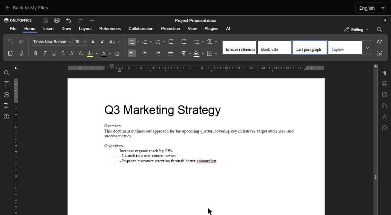Image resolution: width=391 pixels, height=215 pixels.
Task: Open the Editing mode dropdown
Action: coord(356,29)
